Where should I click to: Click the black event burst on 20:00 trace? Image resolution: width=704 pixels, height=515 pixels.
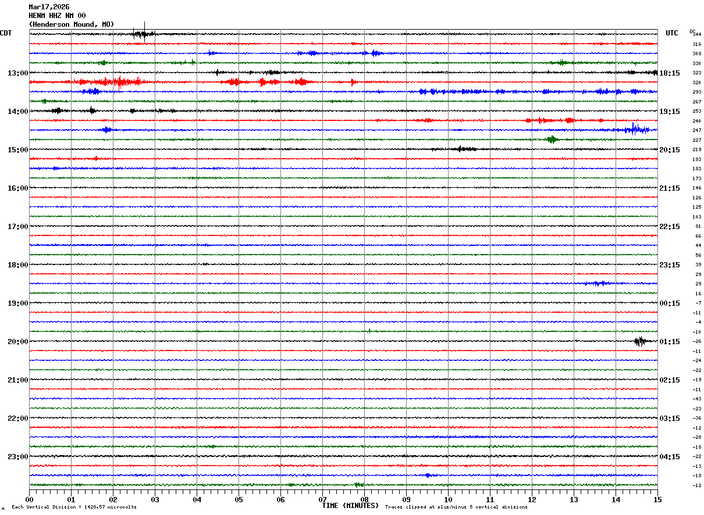(x=640, y=341)
